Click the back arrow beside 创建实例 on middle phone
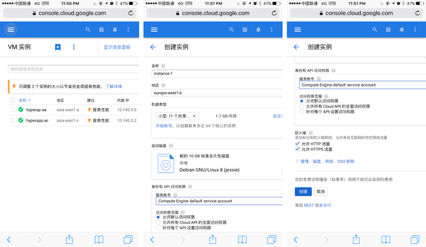Viewport: 426px width, 247px height. (x=153, y=47)
